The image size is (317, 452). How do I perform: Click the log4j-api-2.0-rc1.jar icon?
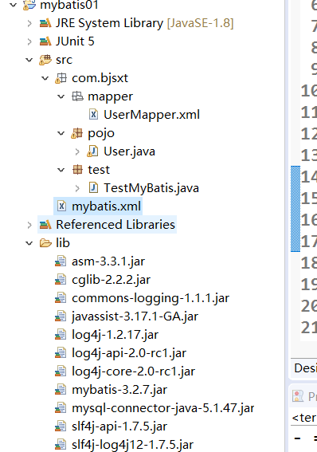(61, 353)
